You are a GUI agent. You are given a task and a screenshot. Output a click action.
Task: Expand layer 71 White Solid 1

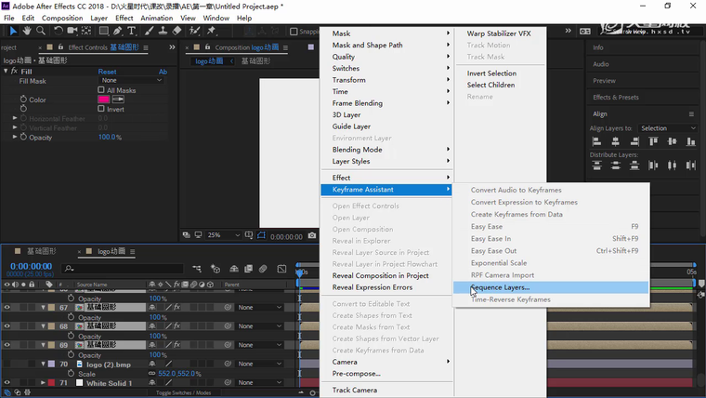42,383
